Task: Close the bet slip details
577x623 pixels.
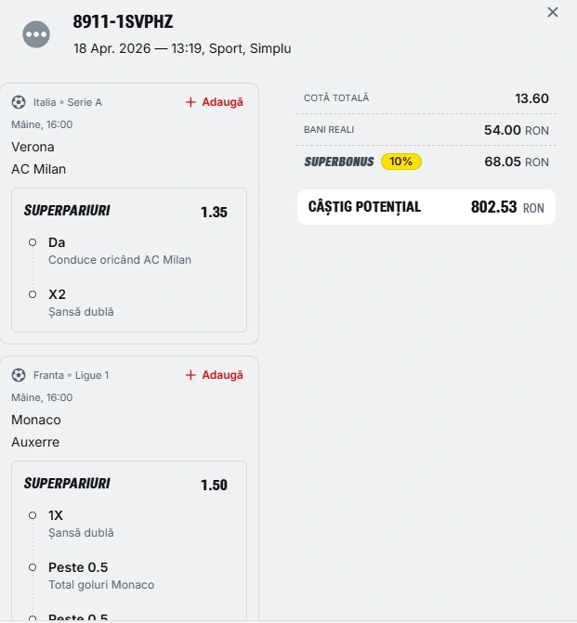Action: point(553,12)
